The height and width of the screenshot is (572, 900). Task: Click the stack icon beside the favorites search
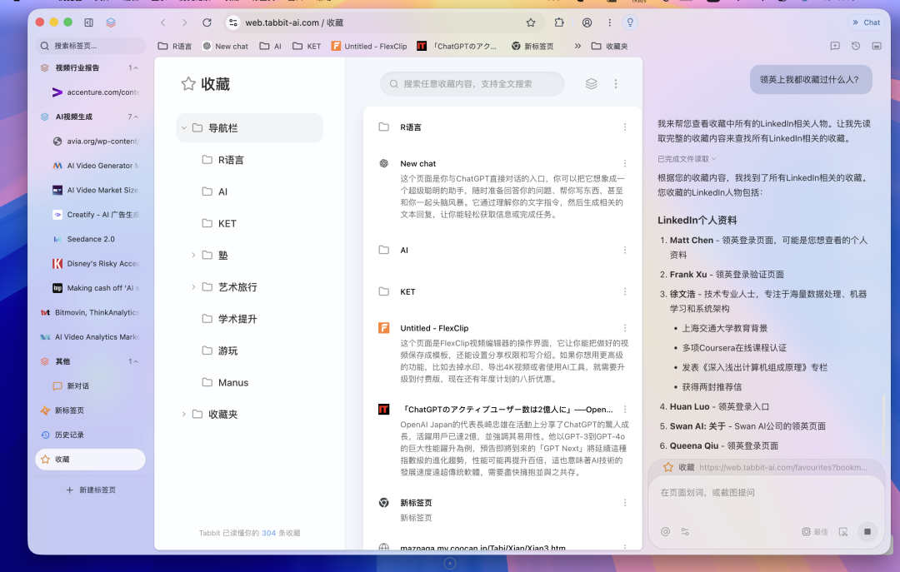pyautogui.click(x=591, y=84)
